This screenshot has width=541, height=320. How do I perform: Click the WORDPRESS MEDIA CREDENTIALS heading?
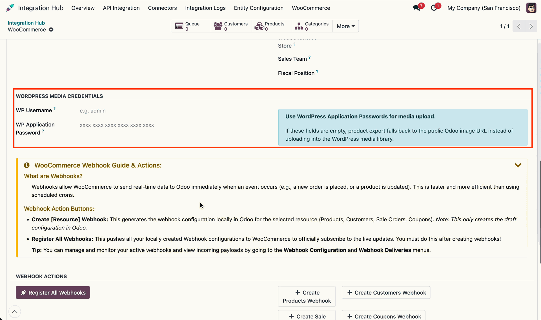coord(59,96)
